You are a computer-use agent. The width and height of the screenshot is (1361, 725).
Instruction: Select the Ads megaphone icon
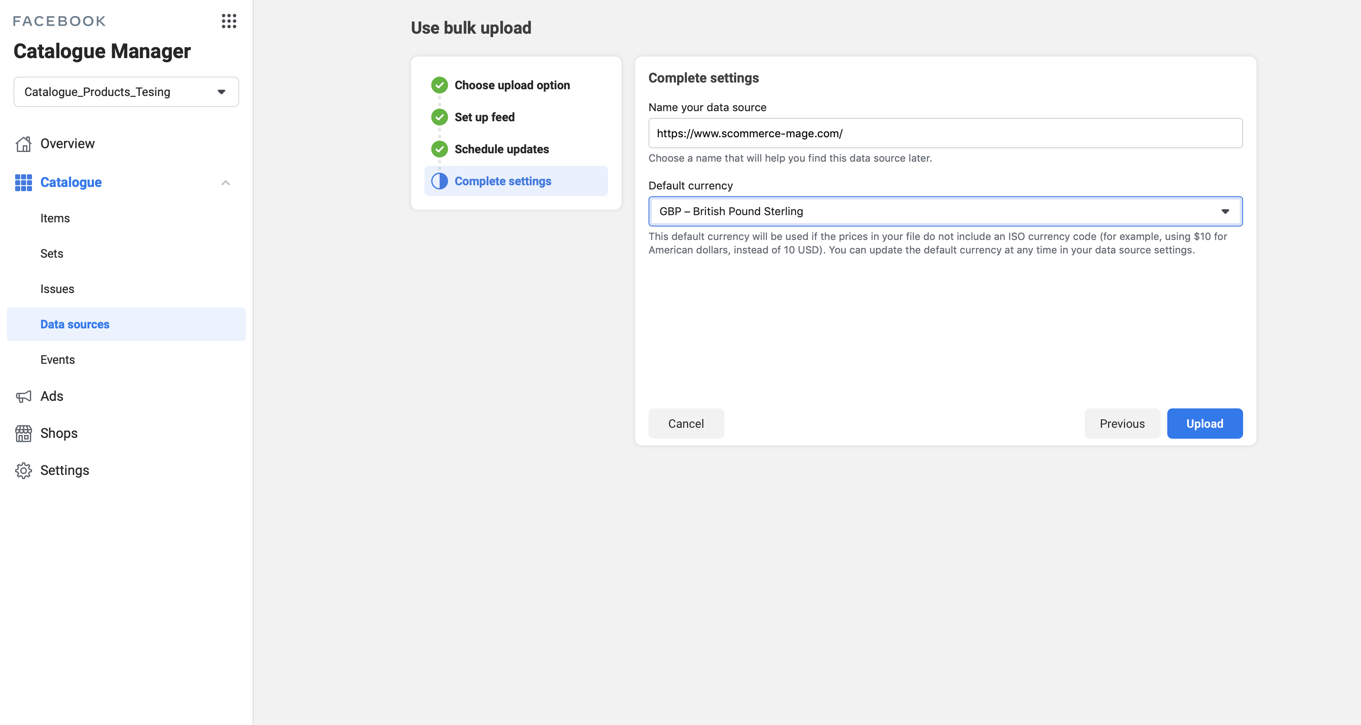point(23,396)
